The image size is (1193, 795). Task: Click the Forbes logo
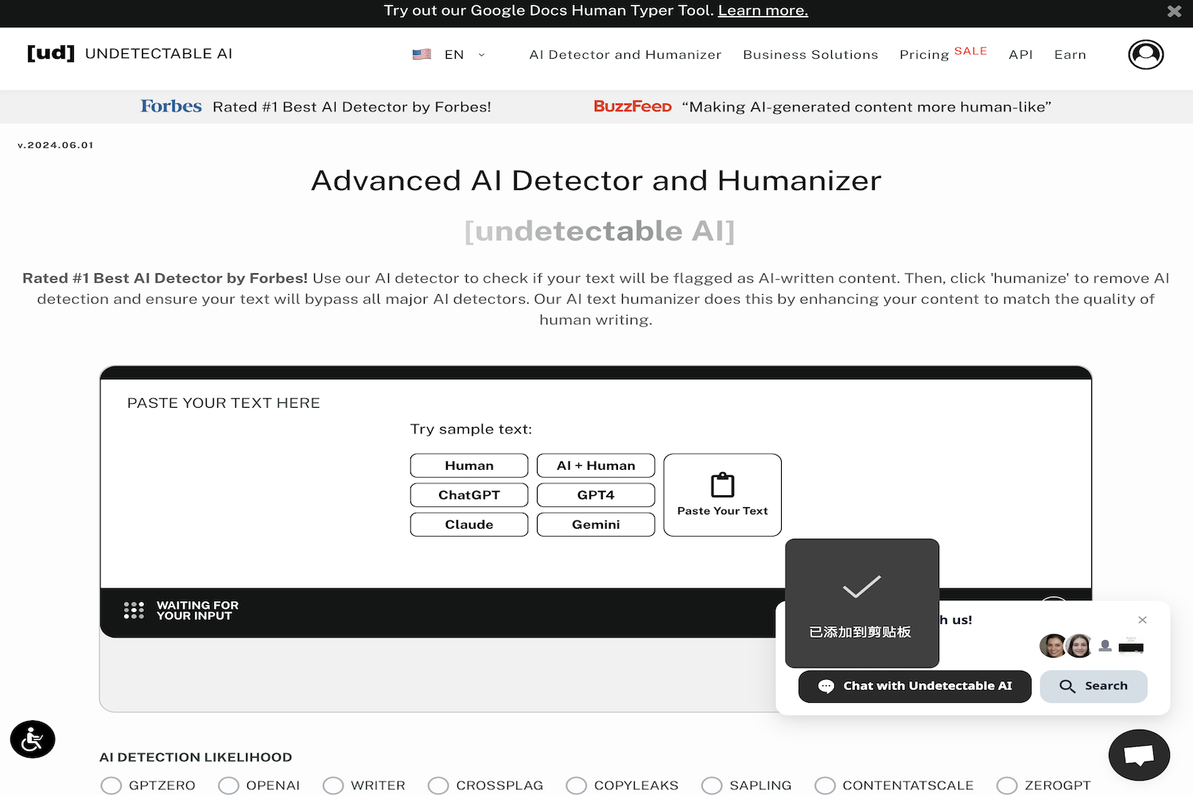171,106
